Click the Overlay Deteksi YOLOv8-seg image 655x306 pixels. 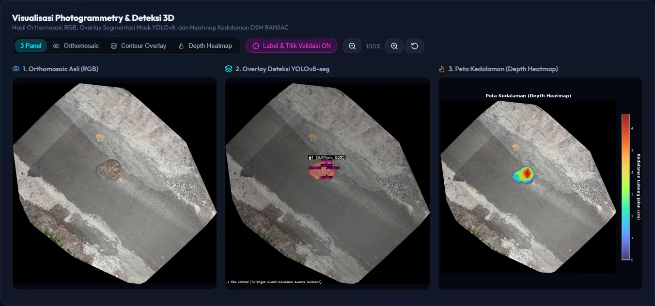(x=327, y=184)
